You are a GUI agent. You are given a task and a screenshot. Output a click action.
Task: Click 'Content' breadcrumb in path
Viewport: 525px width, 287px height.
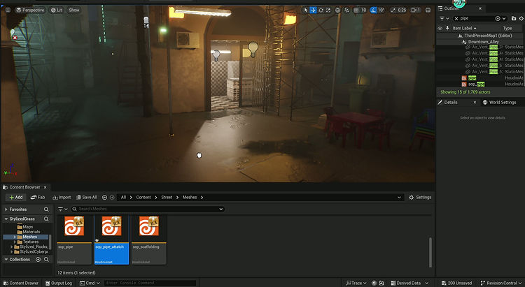(143, 198)
